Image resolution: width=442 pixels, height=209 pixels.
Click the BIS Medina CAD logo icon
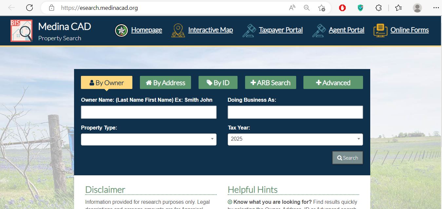[21, 31]
